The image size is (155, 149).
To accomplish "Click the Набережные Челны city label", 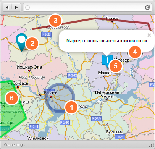I will [107, 94].
